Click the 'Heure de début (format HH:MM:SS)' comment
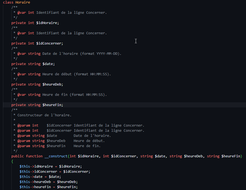Viewport: 246px width, 190px height. pyautogui.click(x=77, y=74)
